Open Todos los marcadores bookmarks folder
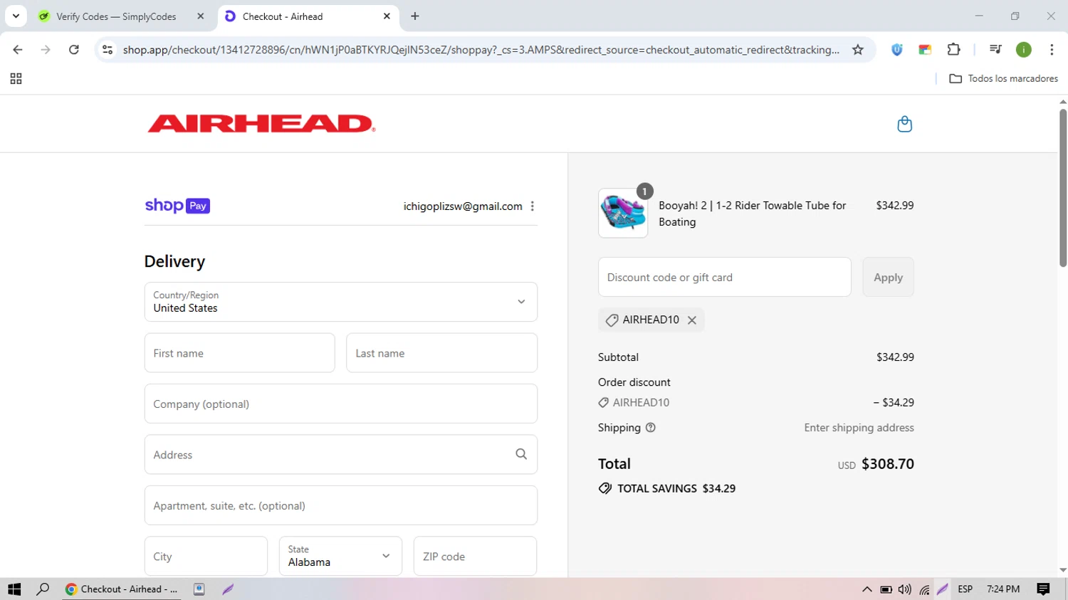Screen dimensions: 1068x600 tap(1004, 78)
